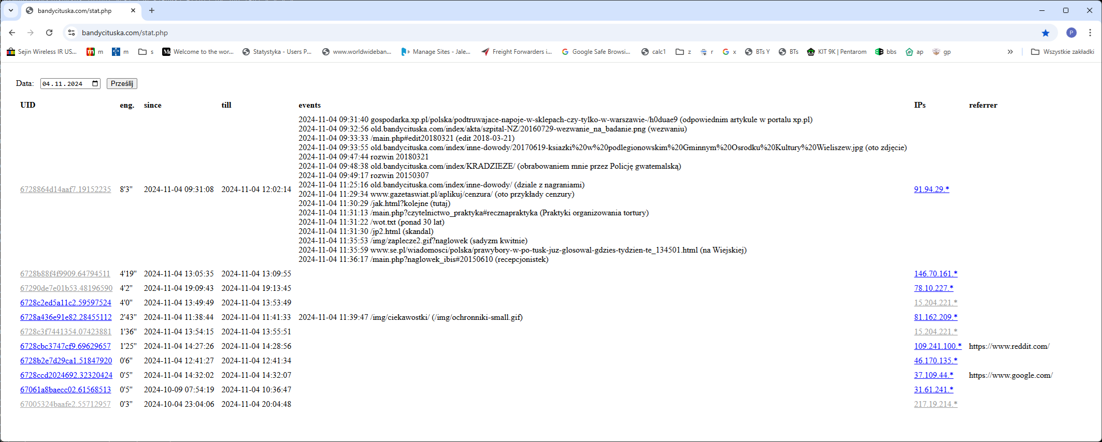Open Freight Forwarders bookmark
1102x442 pixels.
pos(517,52)
